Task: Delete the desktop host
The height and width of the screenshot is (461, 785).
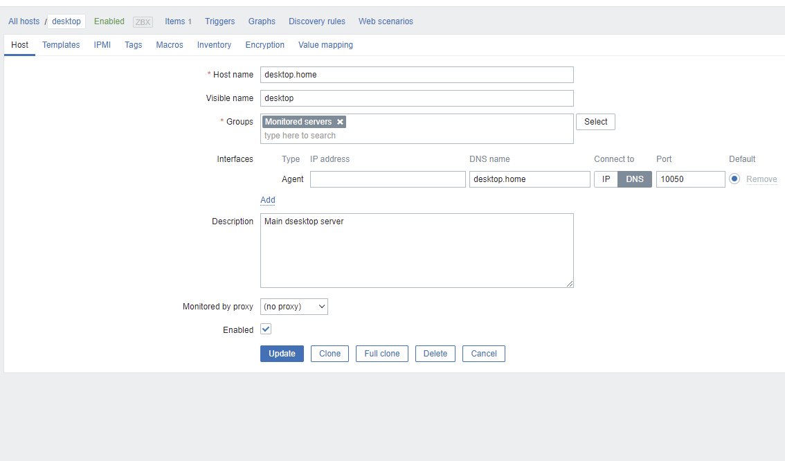Action: click(435, 354)
